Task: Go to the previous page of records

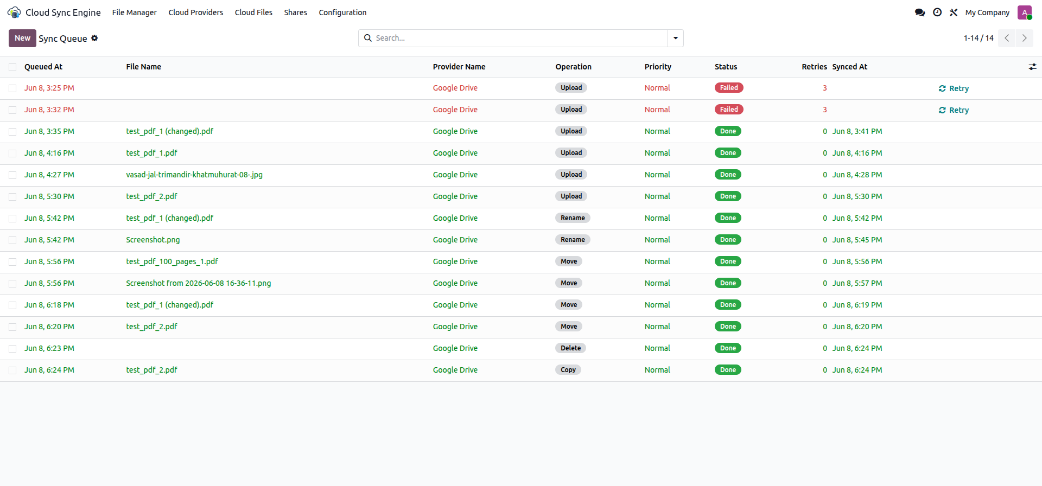Action: (x=1007, y=38)
